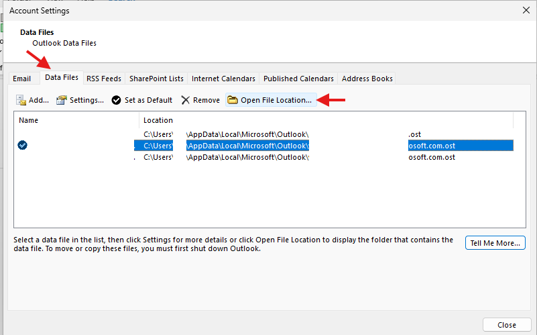Open the Published Calendars tab
This screenshot has height=335, width=537.
(x=298, y=79)
